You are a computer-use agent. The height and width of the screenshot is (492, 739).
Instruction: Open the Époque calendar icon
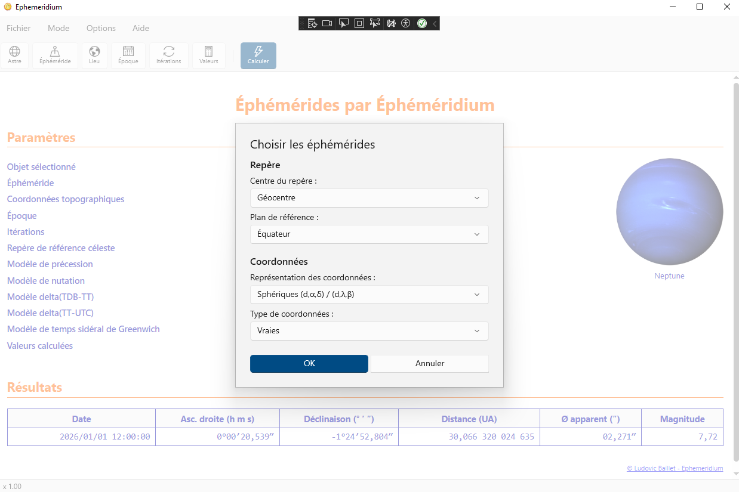(128, 55)
